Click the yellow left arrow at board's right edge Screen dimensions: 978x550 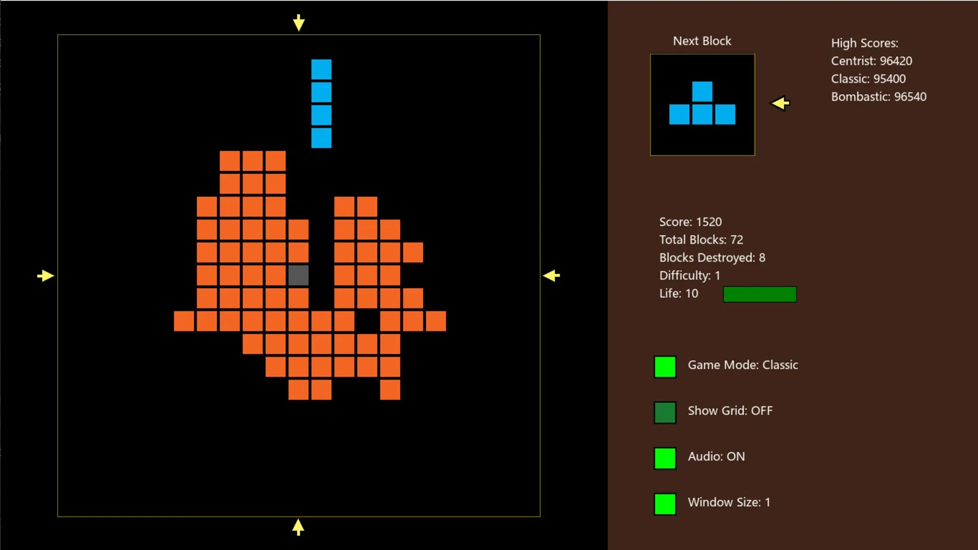pos(551,276)
